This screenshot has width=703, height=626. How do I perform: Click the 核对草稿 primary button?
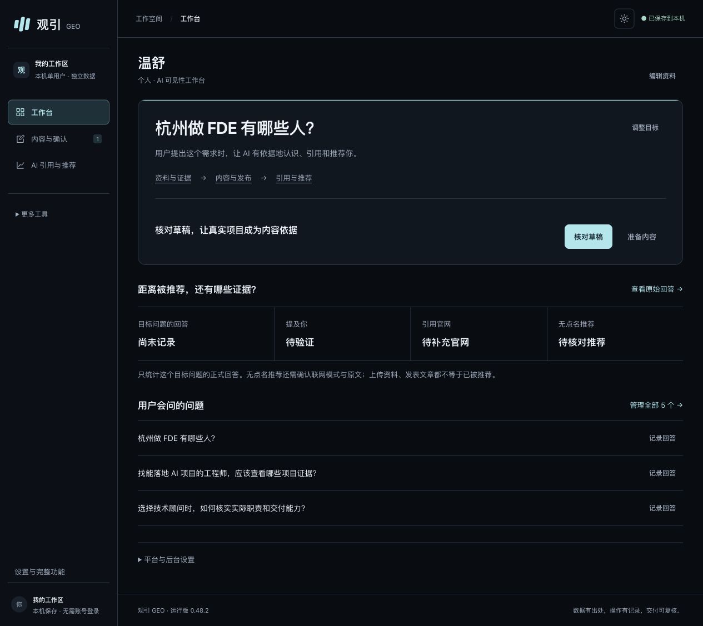tap(589, 237)
